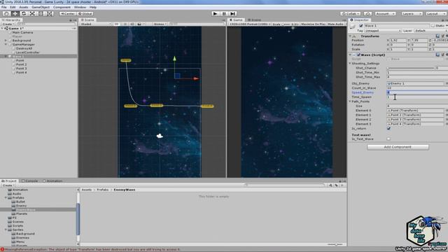448x252 pixels.
Task: Select the Scale tool in toolbar
Action: point(32,13)
